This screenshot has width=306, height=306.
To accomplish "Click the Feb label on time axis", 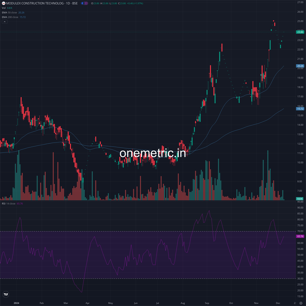I will 42,303.
